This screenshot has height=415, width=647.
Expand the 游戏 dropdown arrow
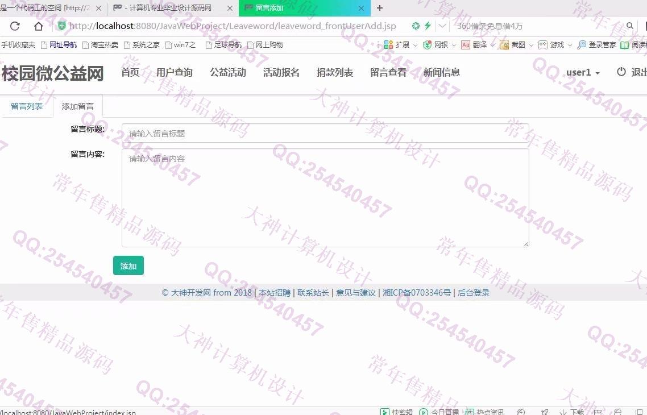pos(570,45)
